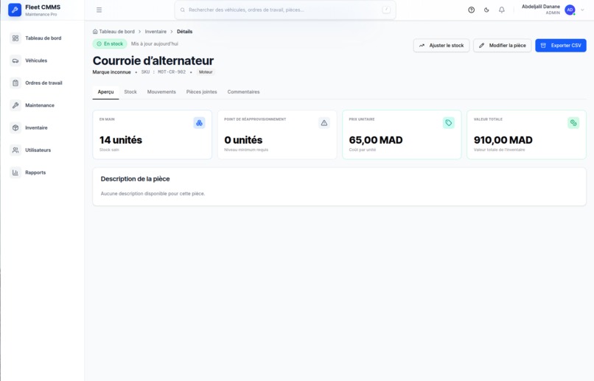Open Véhicules in sidebar
This screenshot has height=381, width=594.
pos(36,60)
